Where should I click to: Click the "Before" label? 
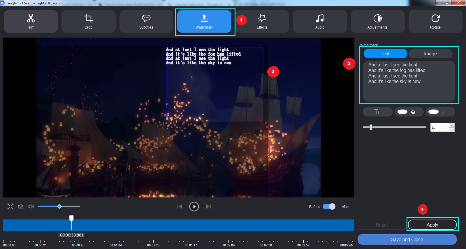click(x=314, y=206)
